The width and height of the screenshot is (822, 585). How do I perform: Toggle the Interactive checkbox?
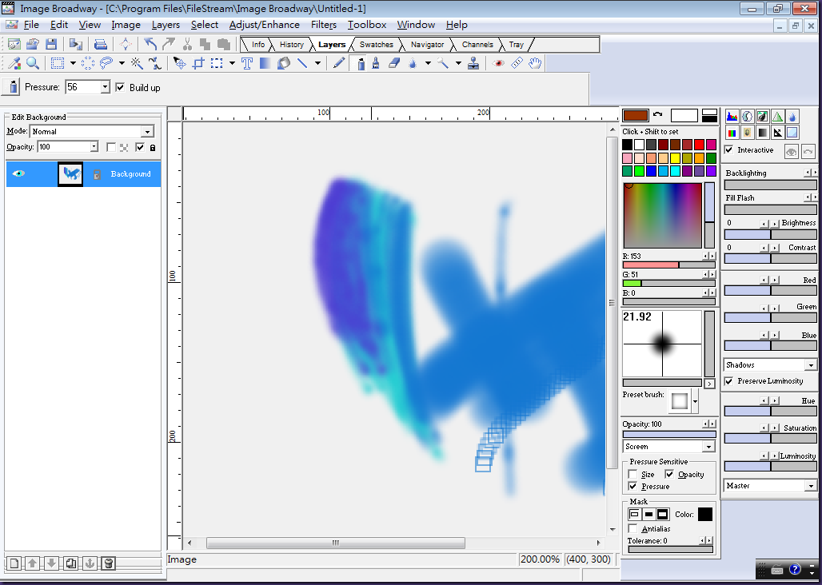tap(728, 149)
